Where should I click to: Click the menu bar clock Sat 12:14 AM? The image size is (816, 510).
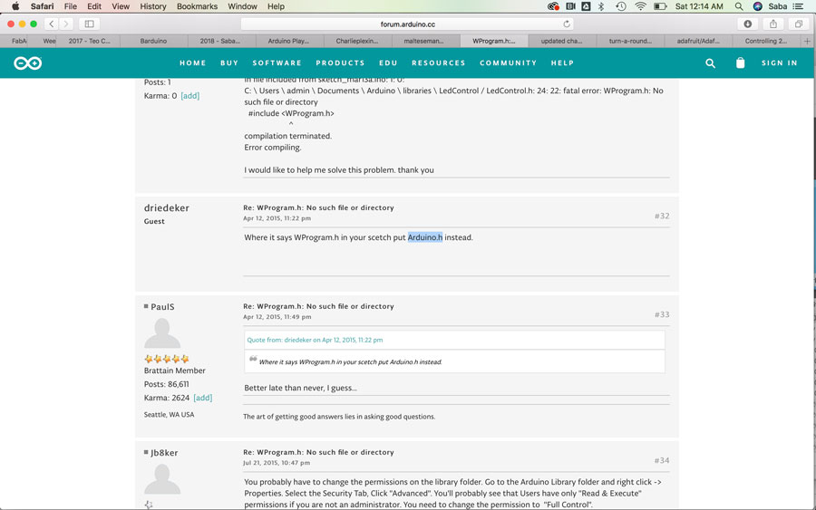tap(699, 6)
